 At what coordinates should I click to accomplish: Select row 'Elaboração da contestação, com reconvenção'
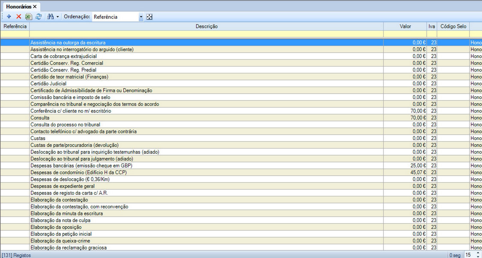pyautogui.click(x=241, y=206)
